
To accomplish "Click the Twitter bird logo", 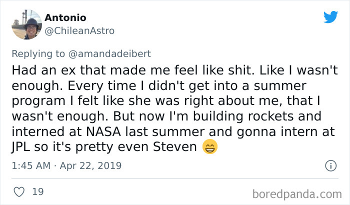I will coord(330,17).
